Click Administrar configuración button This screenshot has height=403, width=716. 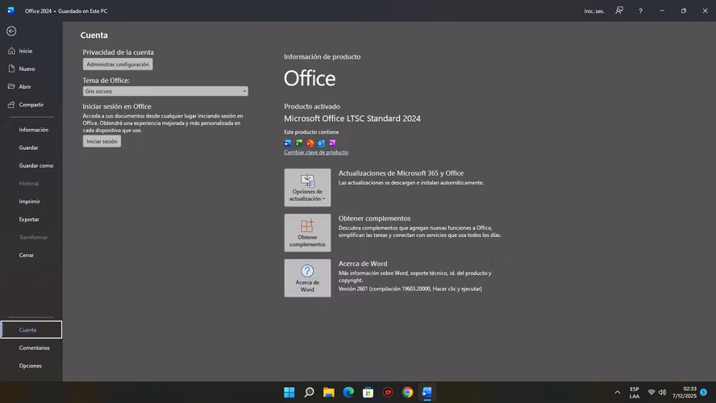click(118, 64)
